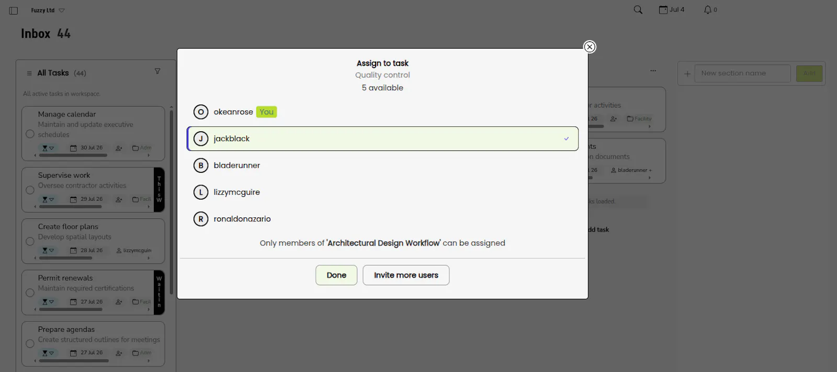837x372 pixels.
Task: Select lizzymcguire as assignee
Action: (x=382, y=192)
